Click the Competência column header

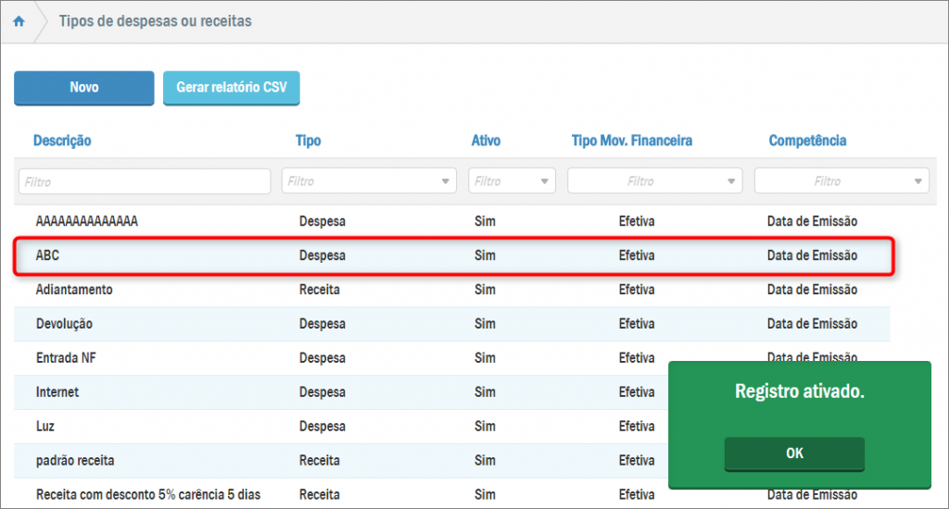point(807,141)
